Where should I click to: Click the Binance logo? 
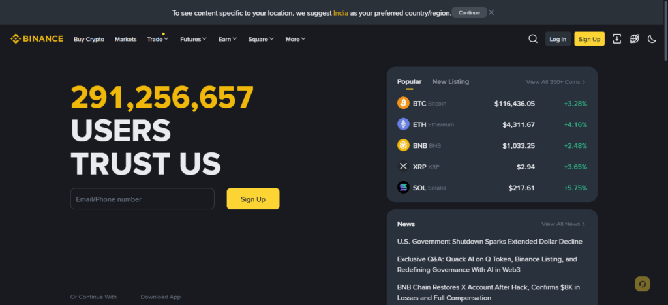click(37, 39)
